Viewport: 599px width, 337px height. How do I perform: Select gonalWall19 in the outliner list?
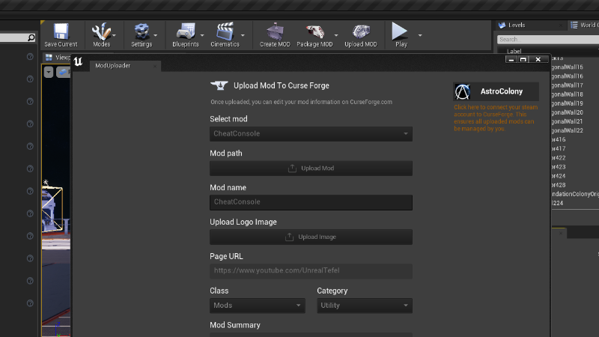[x=568, y=103]
